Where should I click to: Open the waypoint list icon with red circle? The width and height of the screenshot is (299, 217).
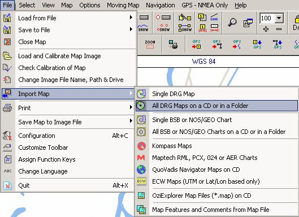(x=163, y=18)
